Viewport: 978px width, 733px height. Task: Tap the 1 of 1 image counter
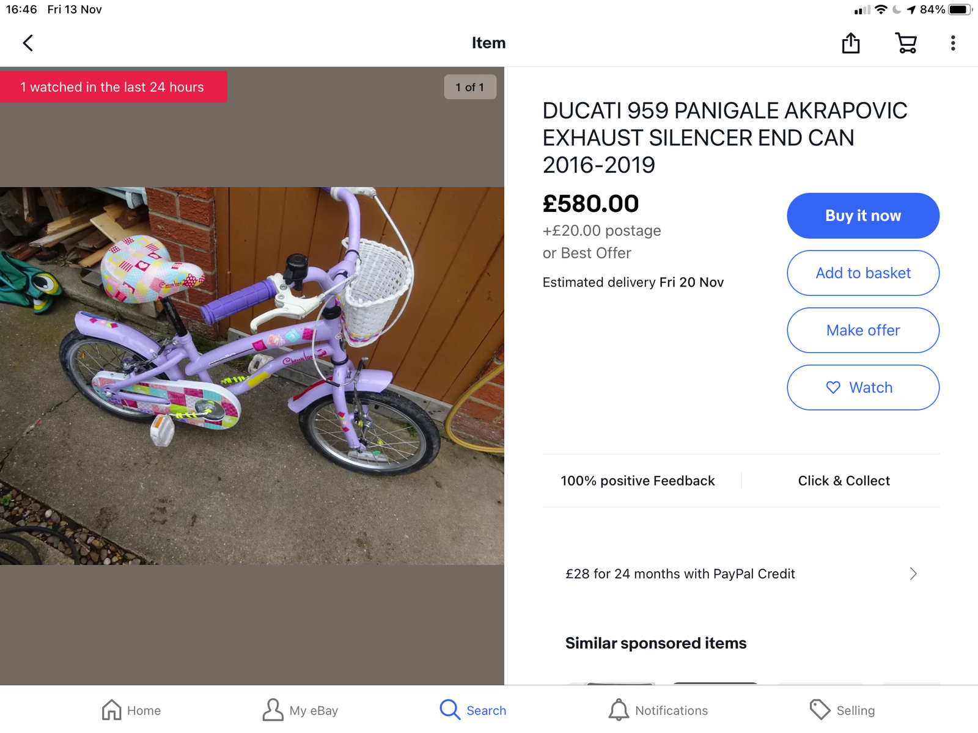(469, 87)
